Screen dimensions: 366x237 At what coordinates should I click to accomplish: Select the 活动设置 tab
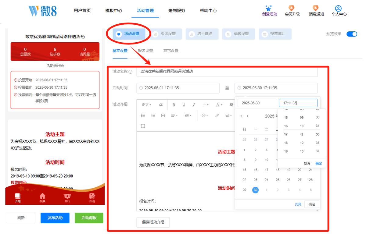129,34
